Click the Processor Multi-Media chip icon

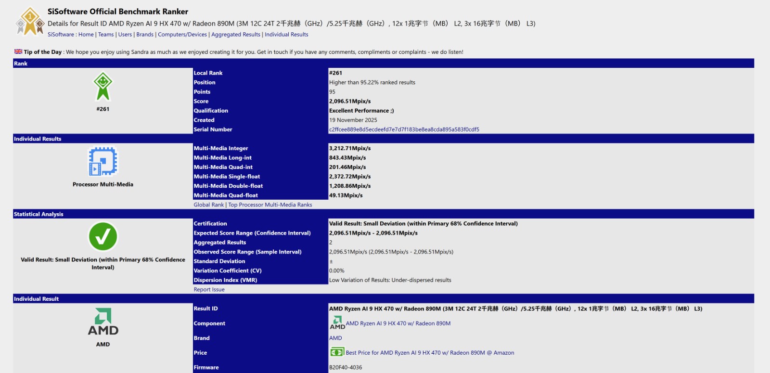[x=103, y=161]
